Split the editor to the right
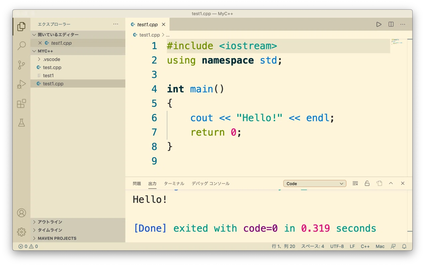Image resolution: width=425 pixels, height=266 pixels. tap(391, 24)
